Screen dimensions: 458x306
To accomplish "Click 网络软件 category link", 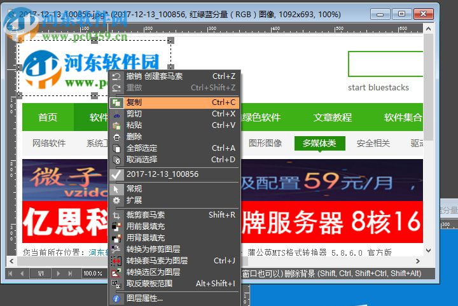I will pos(49,143).
